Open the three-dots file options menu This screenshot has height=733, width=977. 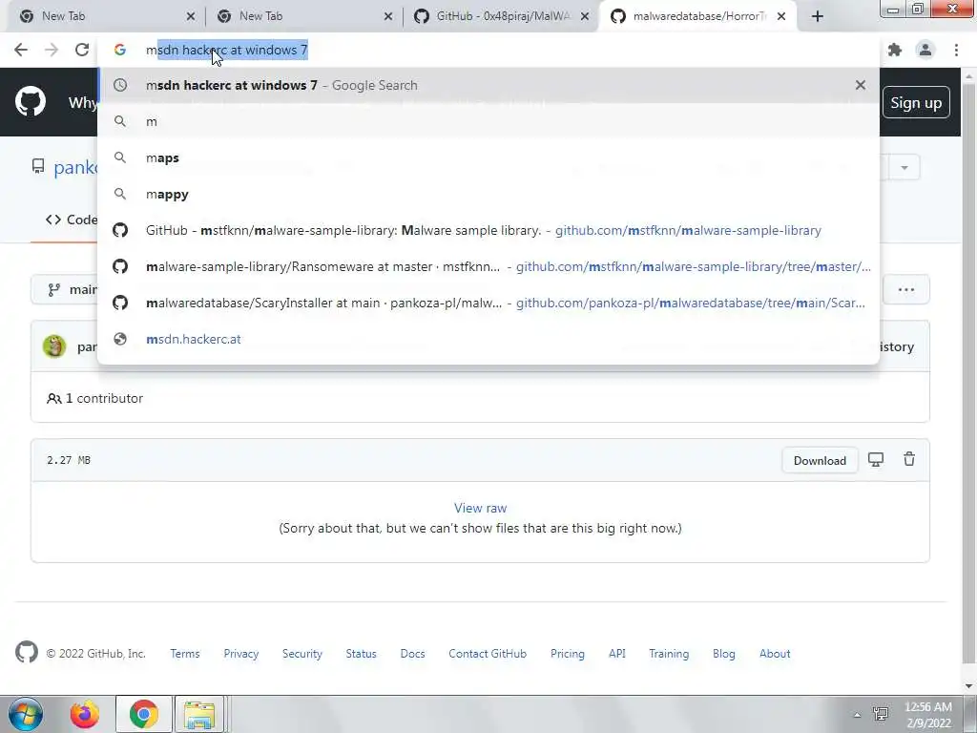click(906, 289)
